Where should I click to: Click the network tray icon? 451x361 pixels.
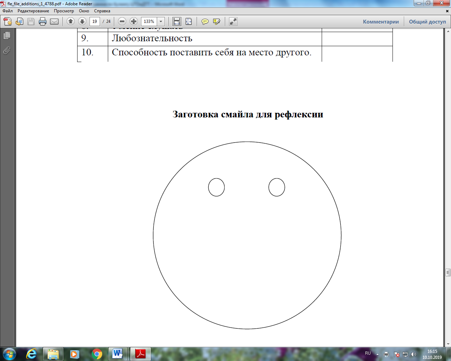pyautogui.click(x=405, y=354)
